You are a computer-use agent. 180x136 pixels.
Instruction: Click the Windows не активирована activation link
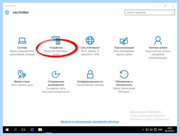90,122
